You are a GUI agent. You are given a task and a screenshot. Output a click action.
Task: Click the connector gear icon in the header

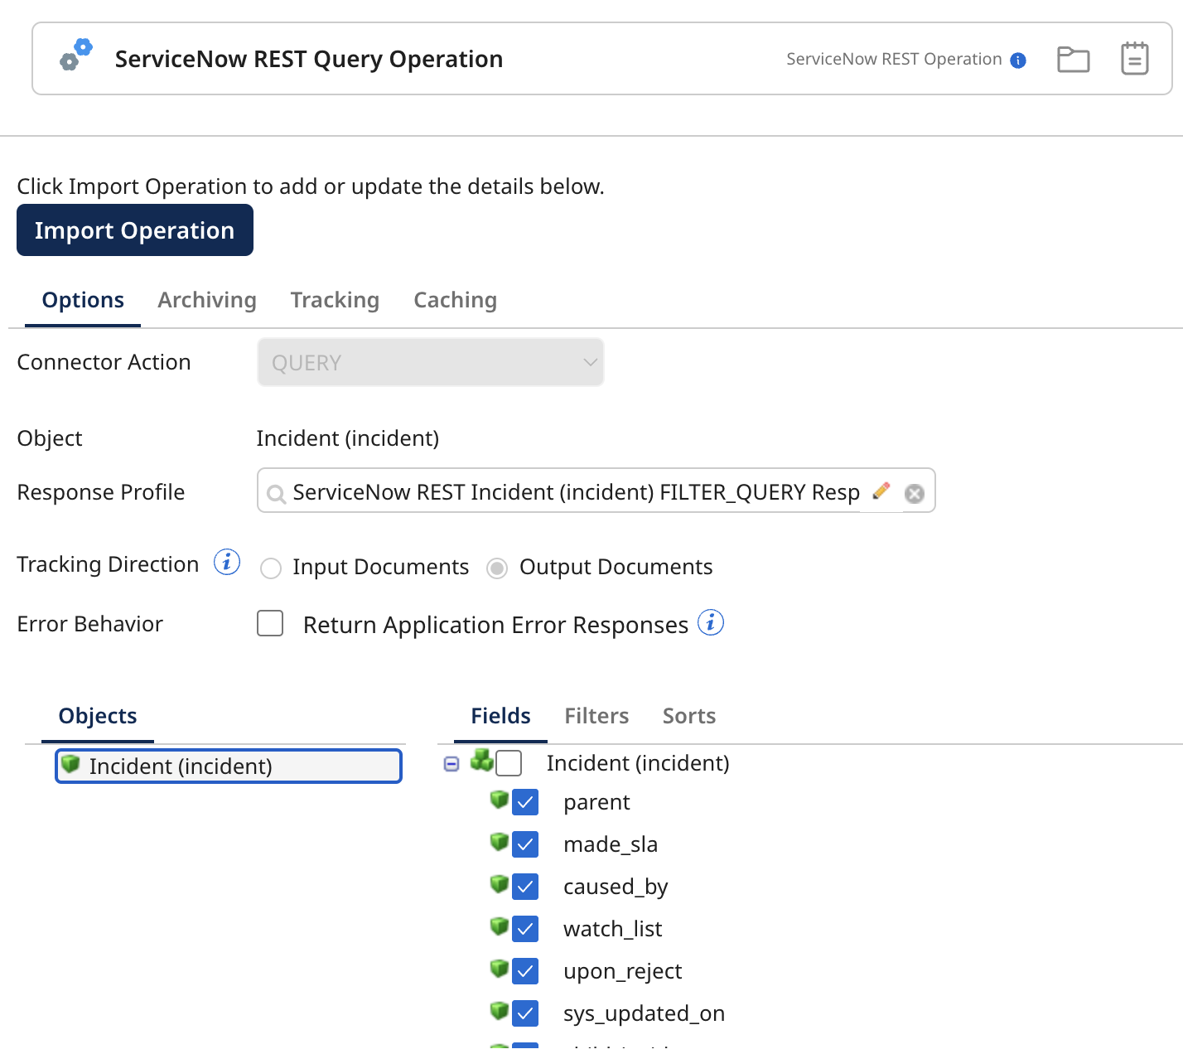coord(73,56)
